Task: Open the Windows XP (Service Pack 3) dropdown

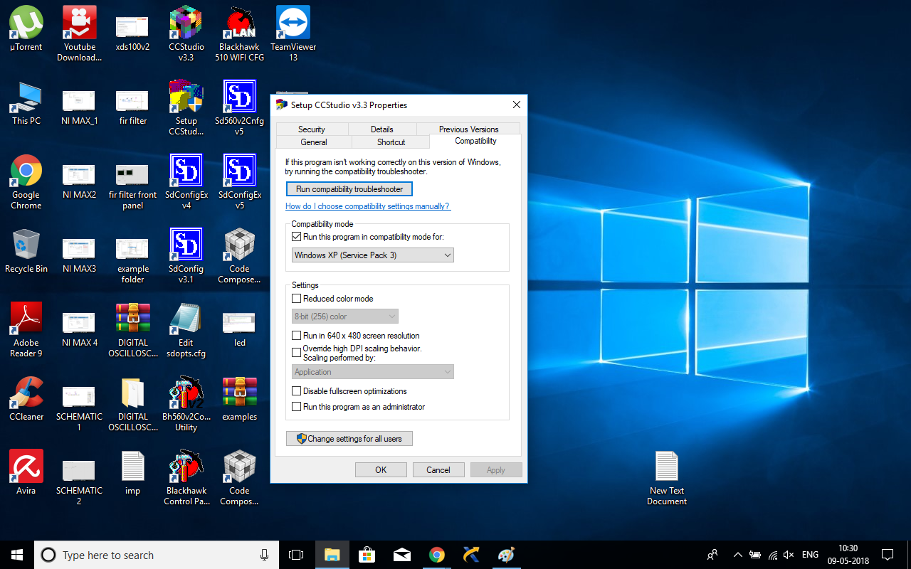Action: tap(373, 255)
